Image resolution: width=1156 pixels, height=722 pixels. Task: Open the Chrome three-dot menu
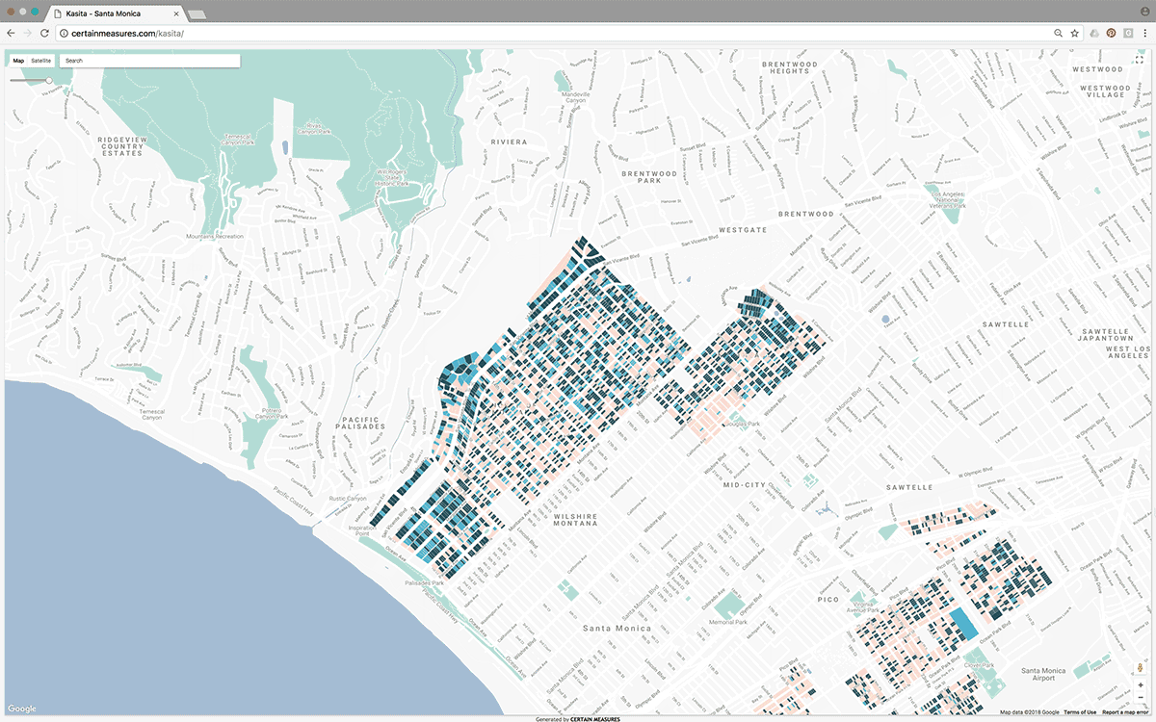tap(1146, 33)
